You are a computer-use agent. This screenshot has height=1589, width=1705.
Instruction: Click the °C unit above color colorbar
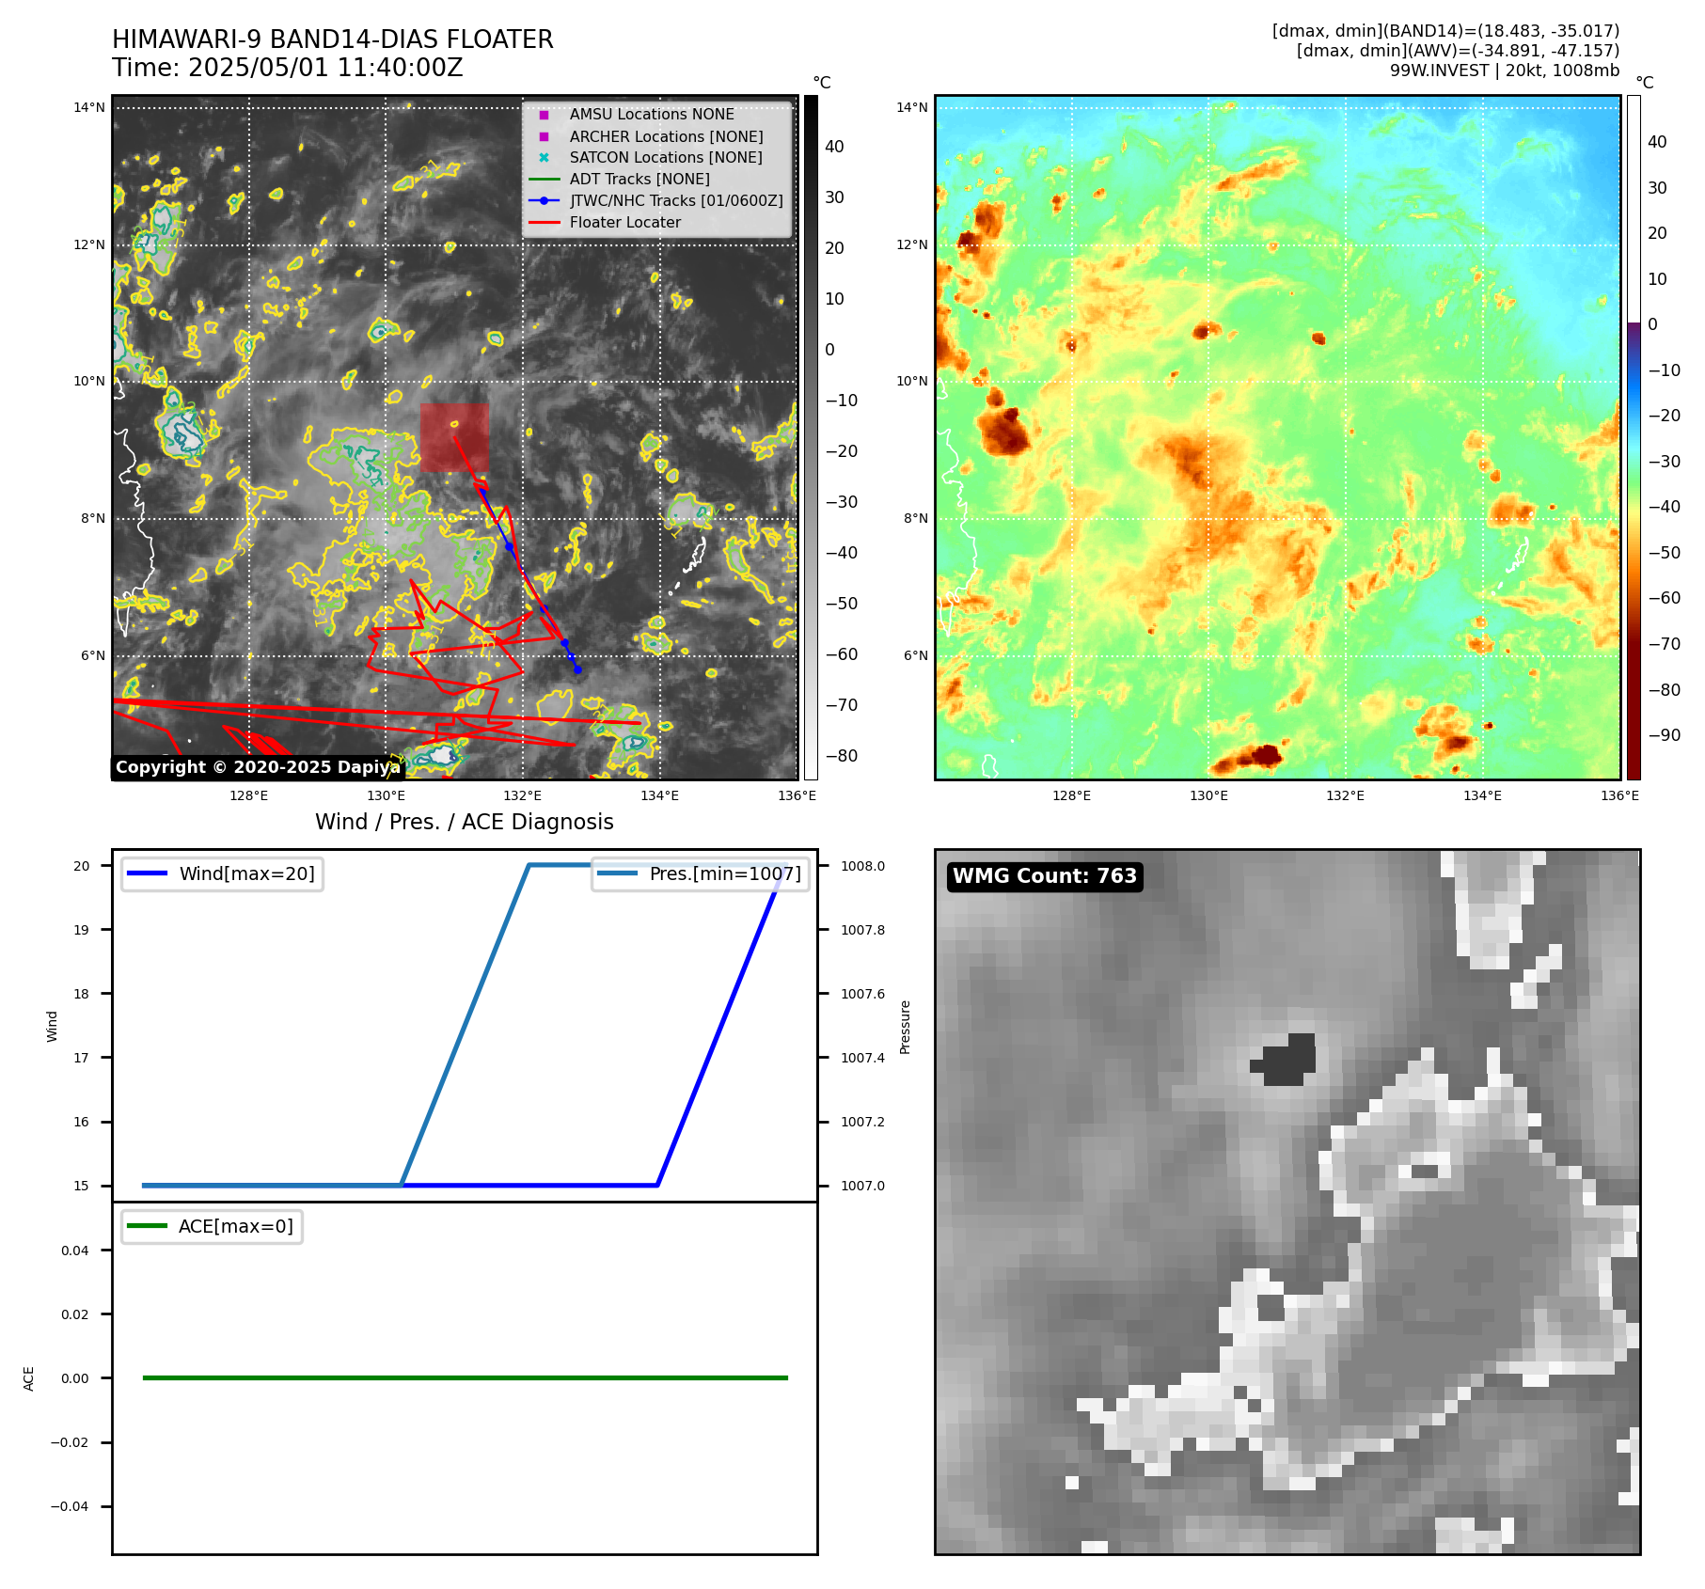tap(1645, 83)
